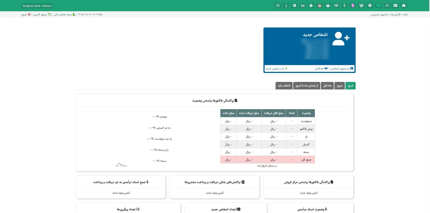Click گزارش‌ها in the breadcrumb
Viewport: 430px width, 213px height.
click(396, 15)
